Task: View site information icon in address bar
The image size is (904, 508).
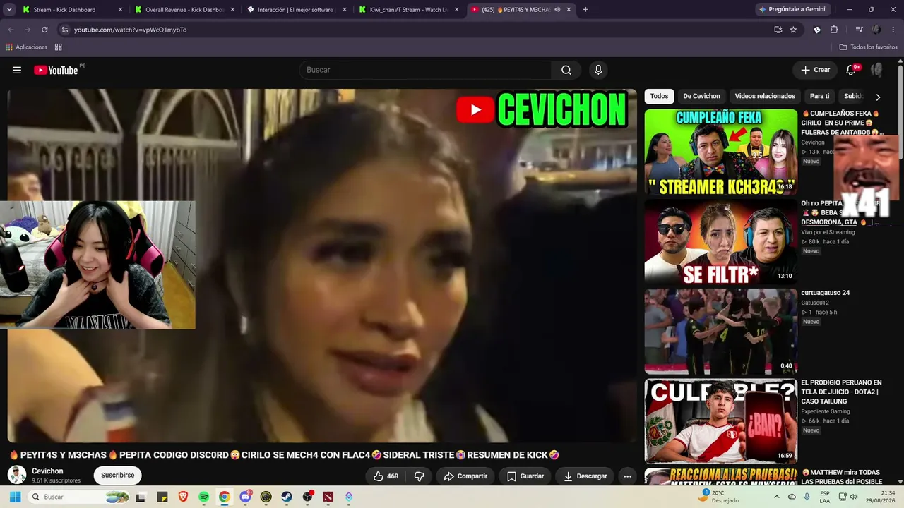Action: (x=65, y=30)
